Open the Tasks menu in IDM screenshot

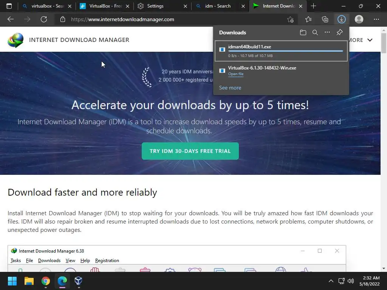click(15, 261)
